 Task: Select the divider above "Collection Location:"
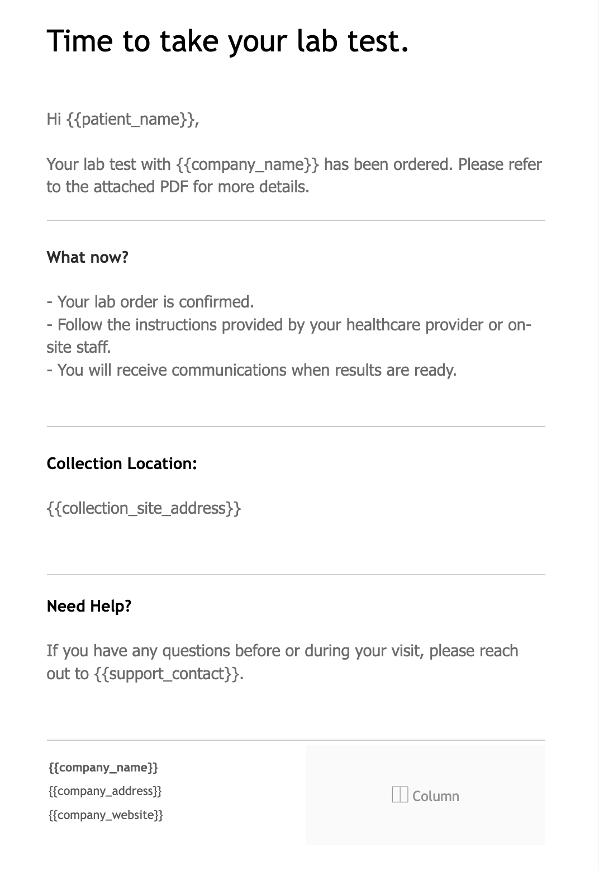tap(296, 427)
